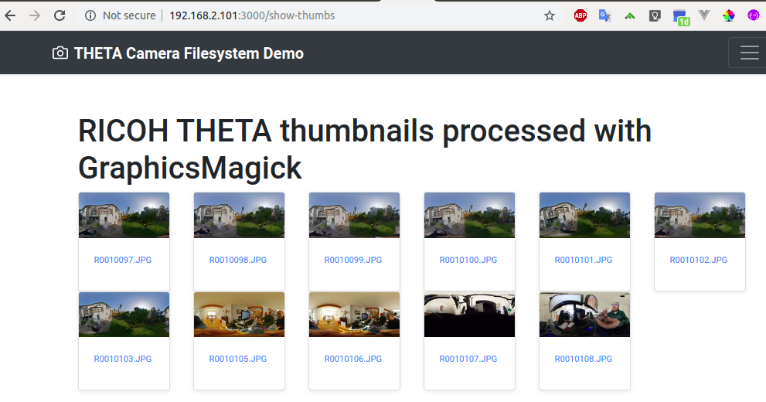Bookmark this page with star icon
Screen dimensions: 766x402
tap(550, 15)
